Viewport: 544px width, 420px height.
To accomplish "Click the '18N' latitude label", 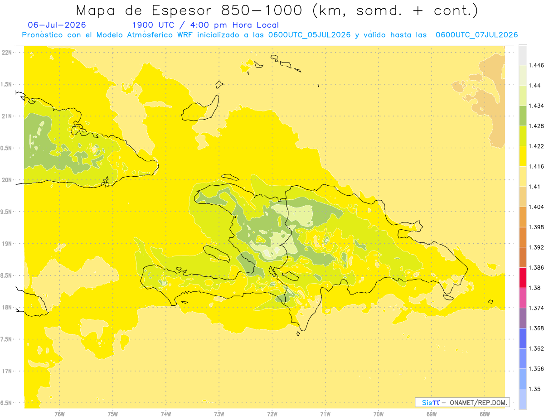I will [6, 307].
